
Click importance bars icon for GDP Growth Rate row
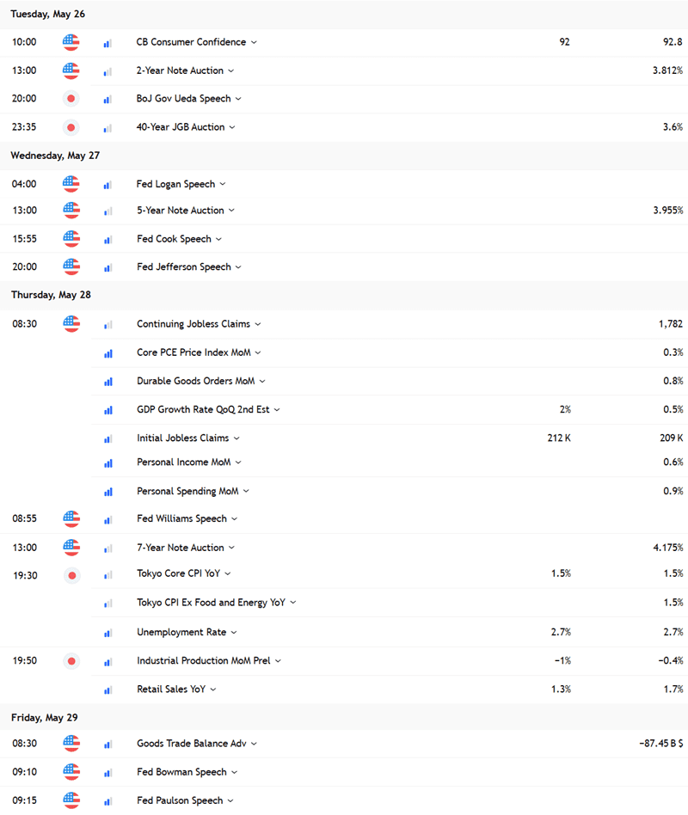click(108, 410)
